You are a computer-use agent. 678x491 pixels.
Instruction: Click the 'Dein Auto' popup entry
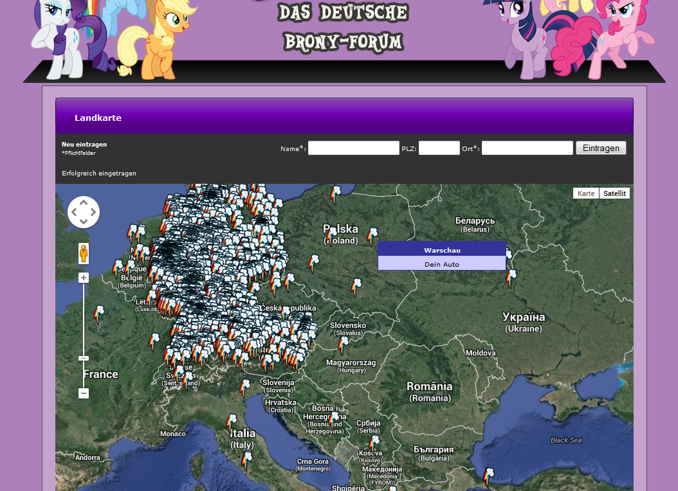442,264
